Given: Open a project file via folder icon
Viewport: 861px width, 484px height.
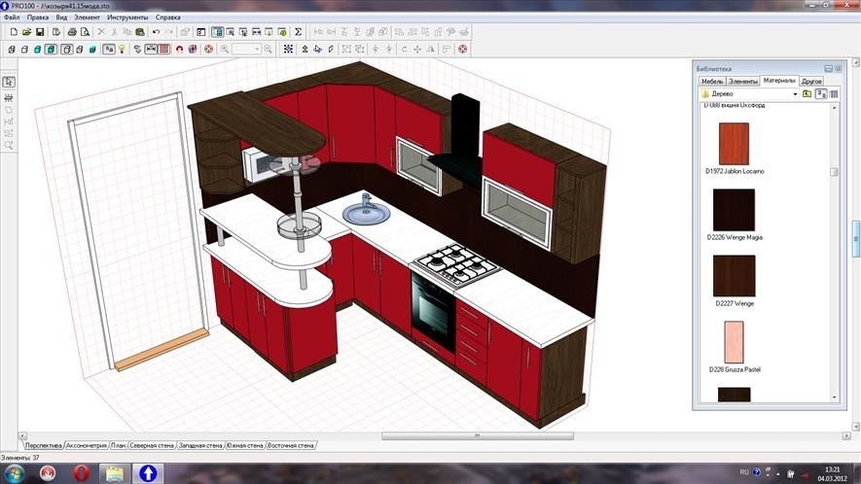Looking at the screenshot, I should click(x=26, y=32).
